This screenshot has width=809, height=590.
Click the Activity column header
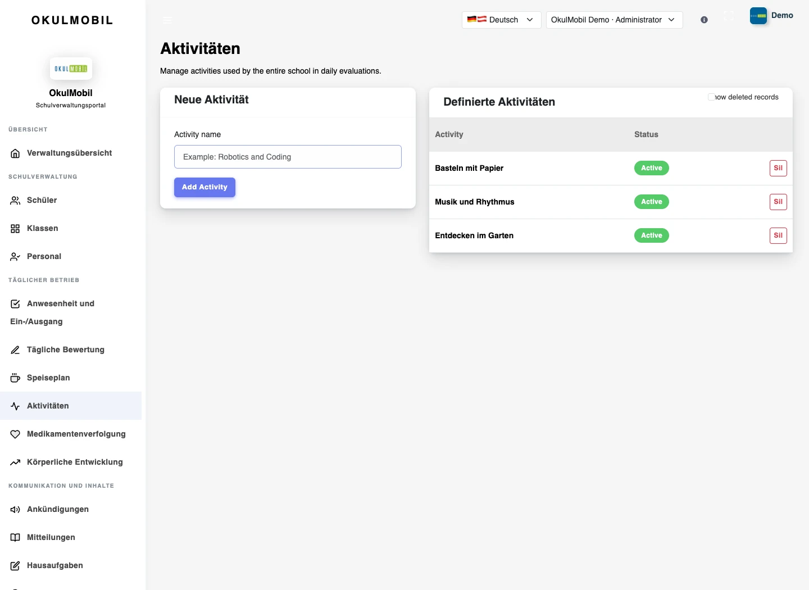point(449,134)
